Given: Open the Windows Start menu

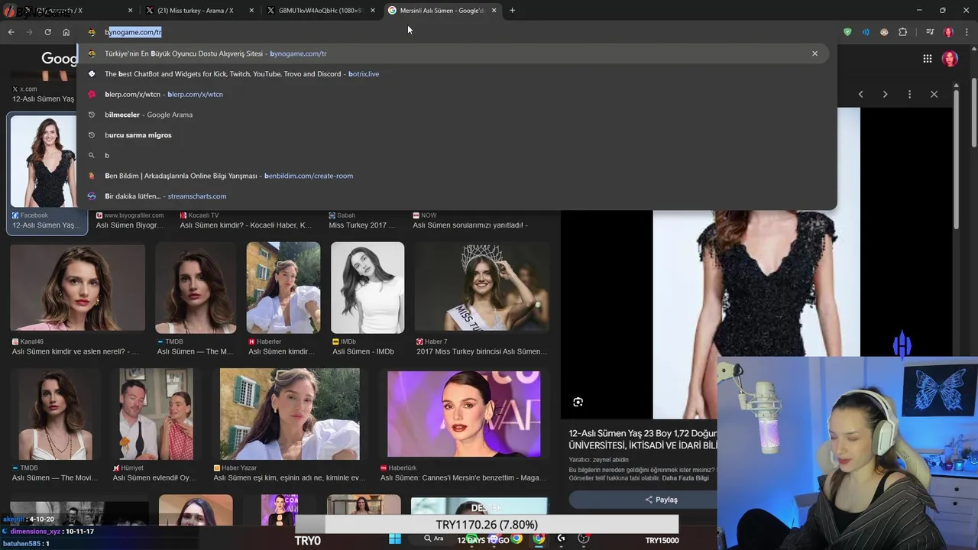Looking at the screenshot, I should [394, 539].
